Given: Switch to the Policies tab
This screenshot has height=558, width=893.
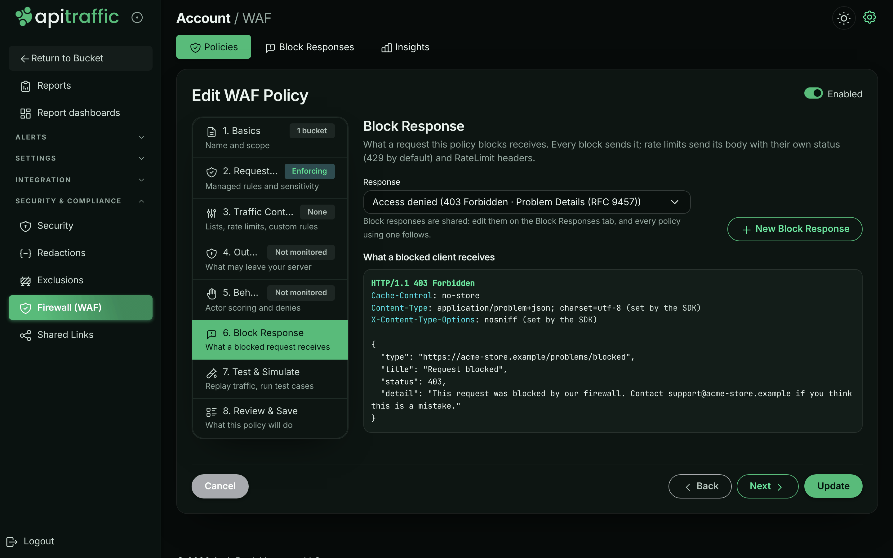Looking at the screenshot, I should coord(213,47).
